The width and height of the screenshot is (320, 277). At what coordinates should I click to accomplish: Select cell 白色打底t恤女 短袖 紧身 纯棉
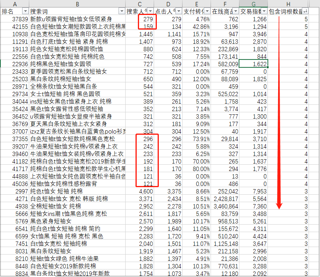(x=77, y=41)
